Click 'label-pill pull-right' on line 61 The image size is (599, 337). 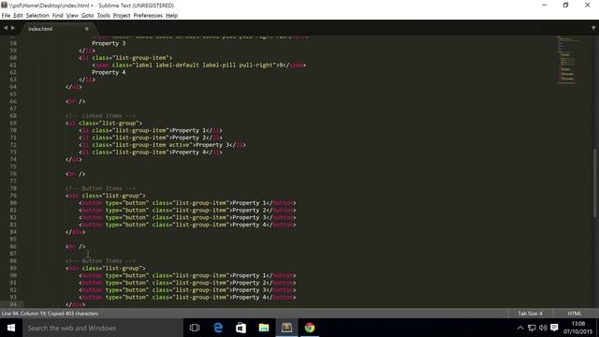pos(239,65)
